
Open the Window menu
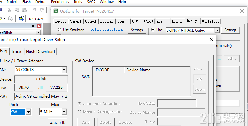(107, 2)
